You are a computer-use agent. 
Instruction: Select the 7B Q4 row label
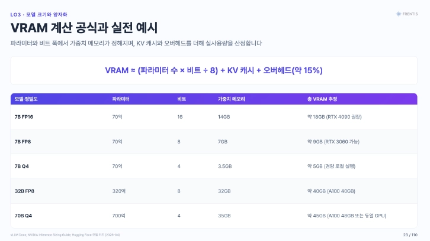point(22,167)
